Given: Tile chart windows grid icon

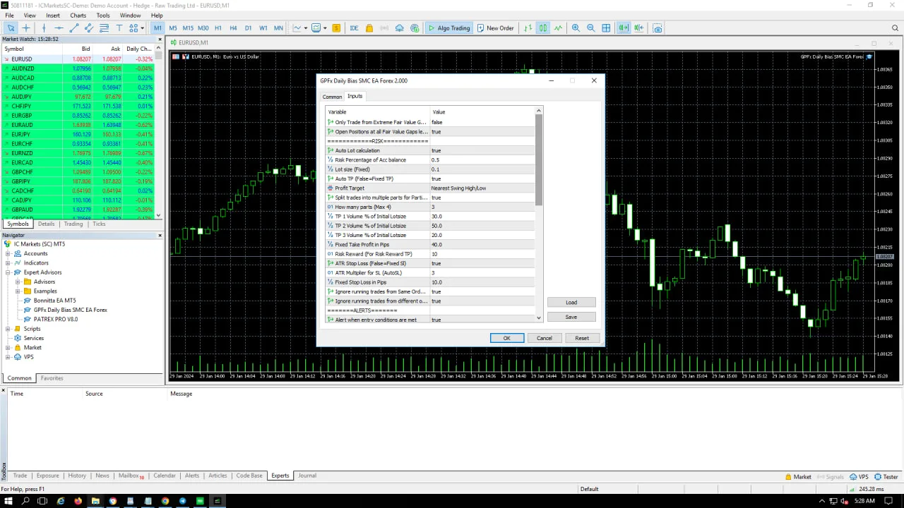Looking at the screenshot, I should click(x=606, y=28).
